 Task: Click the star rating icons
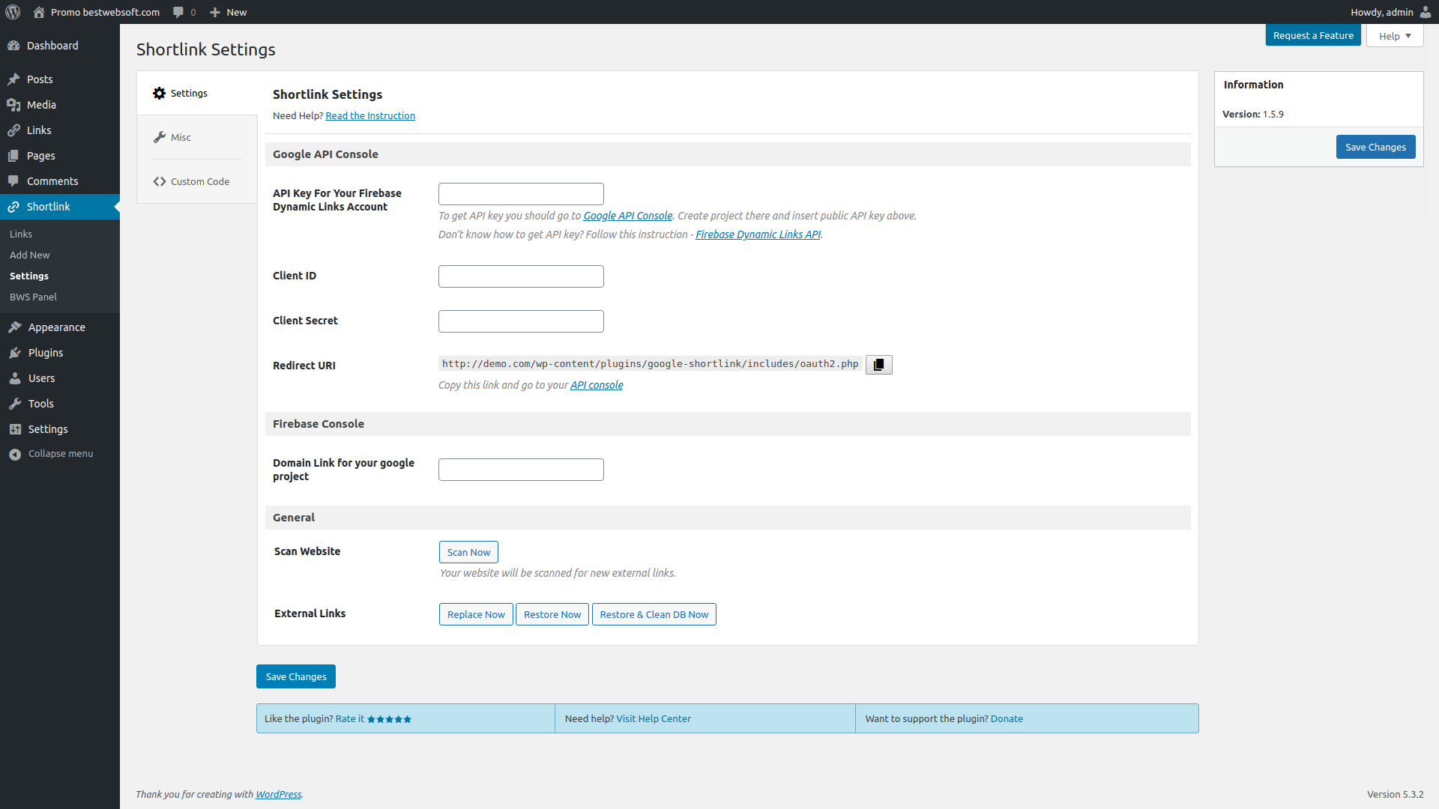point(389,719)
